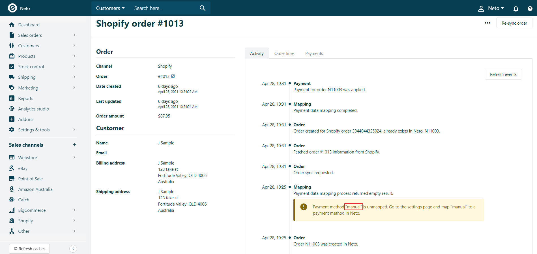Expand the Other channels chevron

pyautogui.click(x=74, y=231)
